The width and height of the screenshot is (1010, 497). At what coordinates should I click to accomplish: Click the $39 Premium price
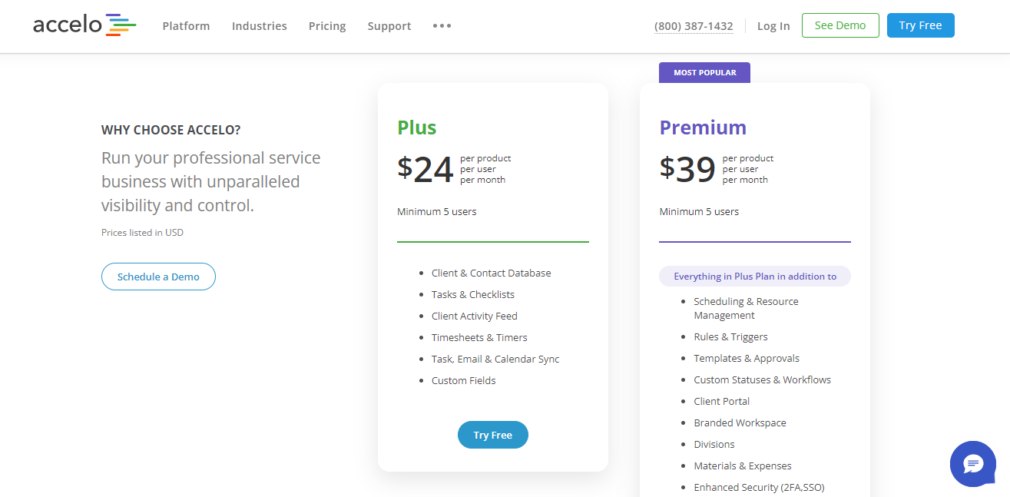point(688,169)
